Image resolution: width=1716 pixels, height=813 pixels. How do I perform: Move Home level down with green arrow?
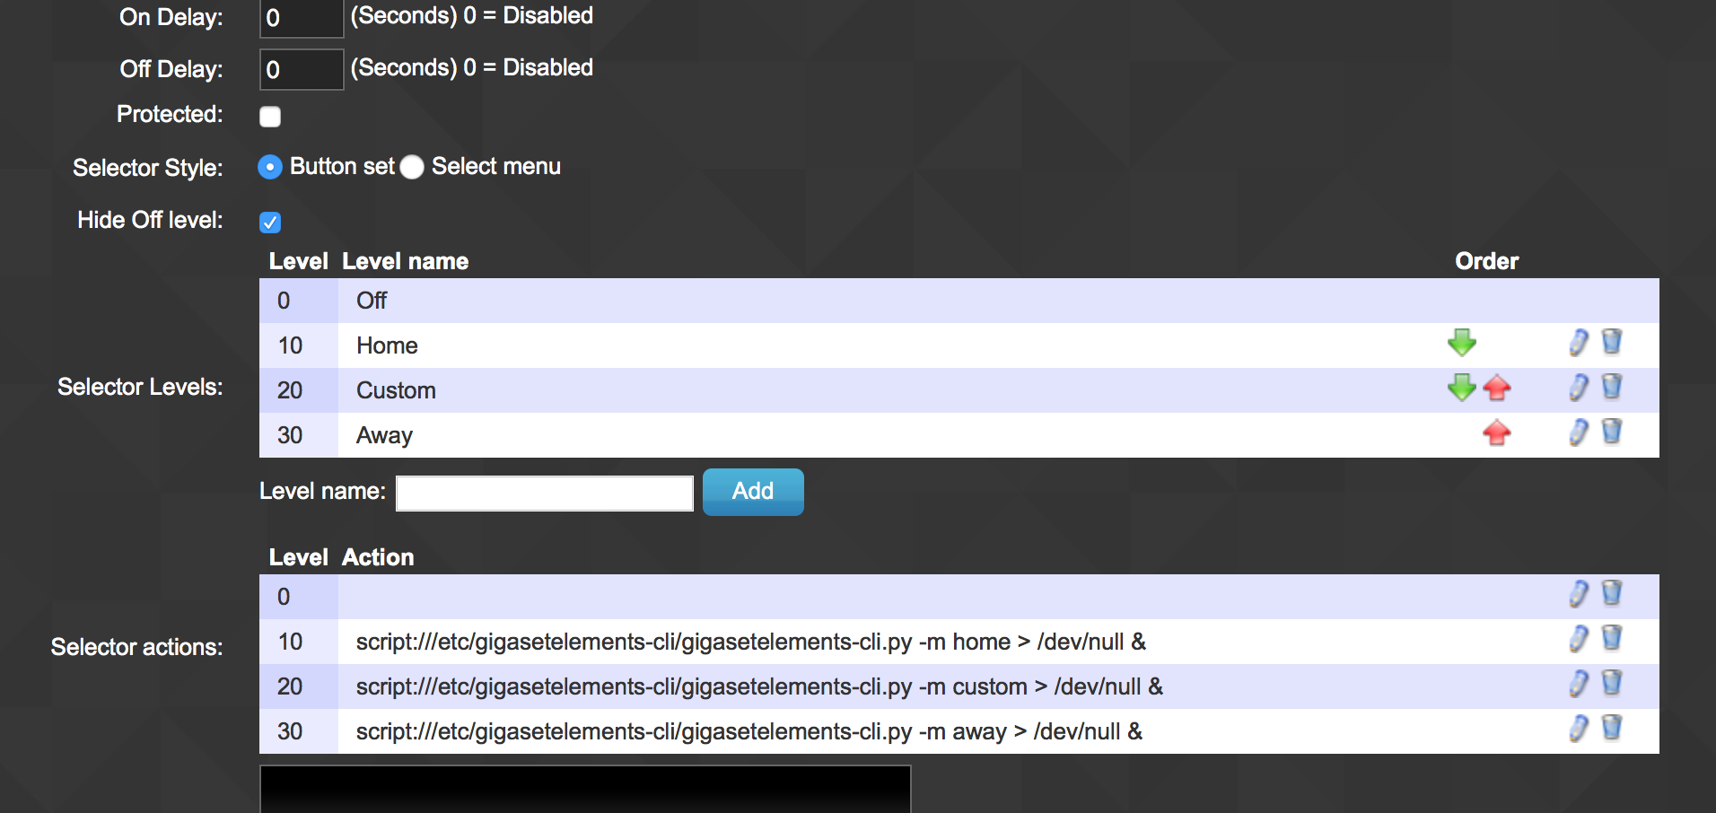pyautogui.click(x=1462, y=342)
